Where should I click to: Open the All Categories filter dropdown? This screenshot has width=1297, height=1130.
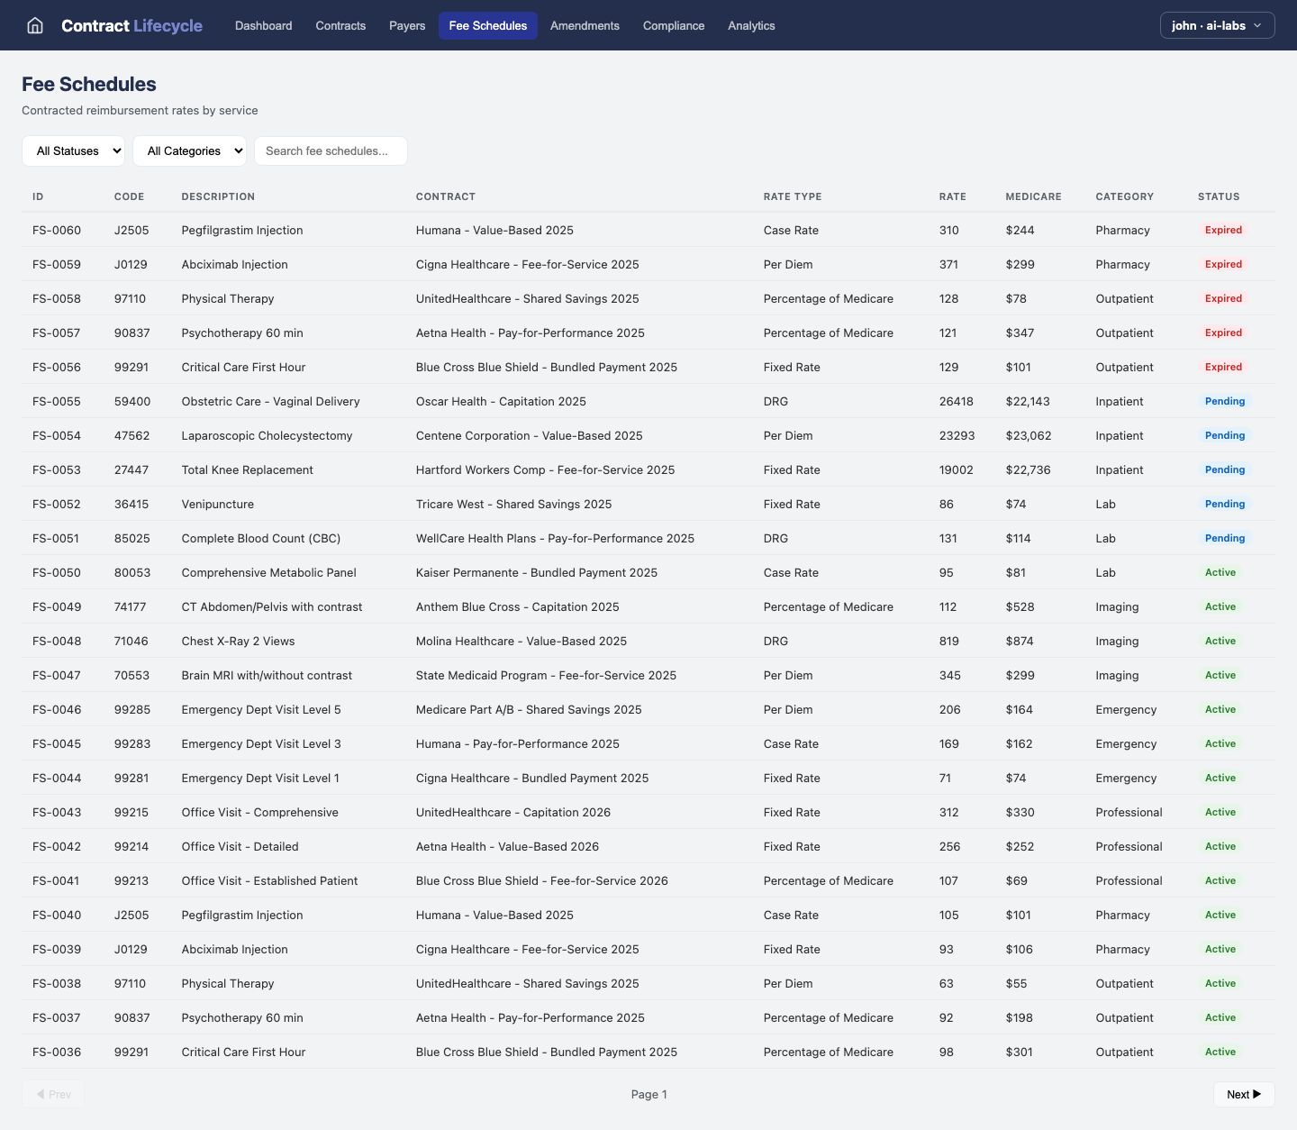[189, 150]
